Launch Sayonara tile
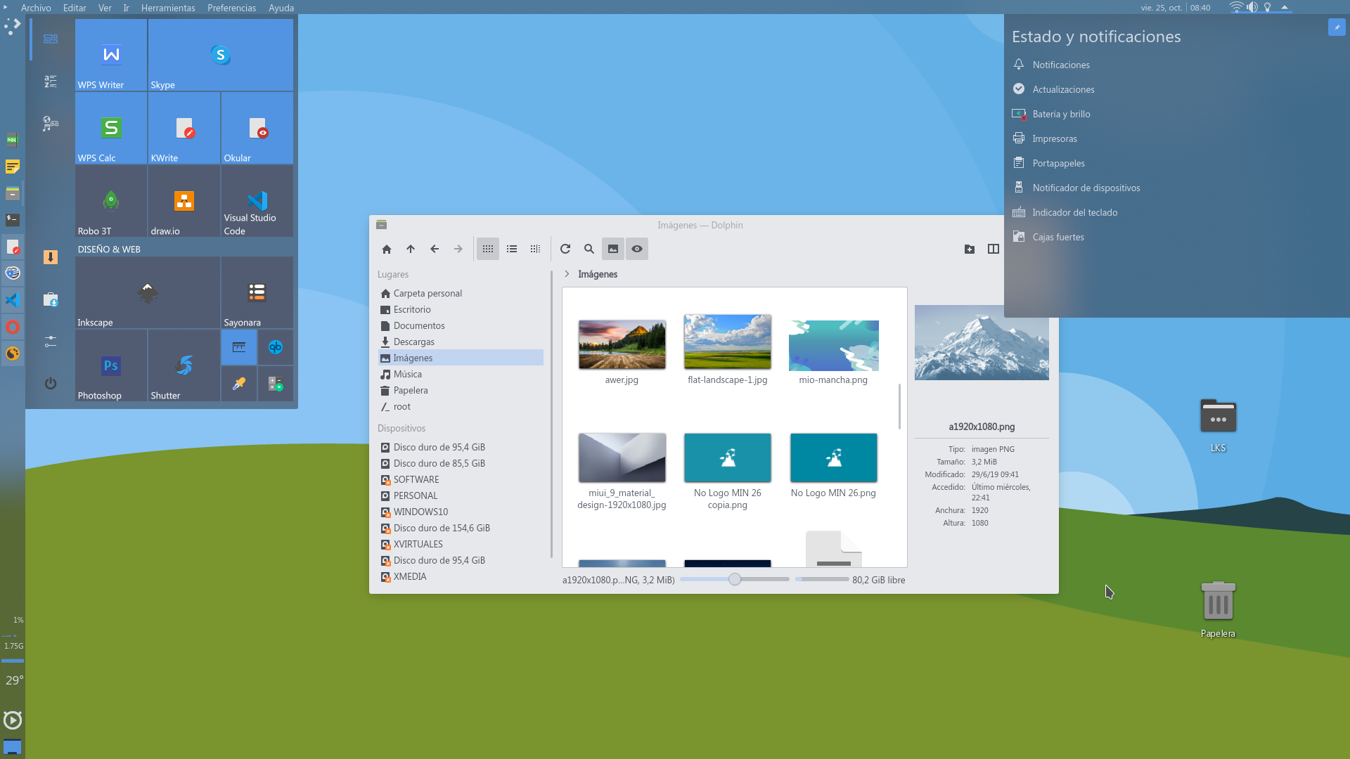The image size is (1350, 759). (x=257, y=292)
